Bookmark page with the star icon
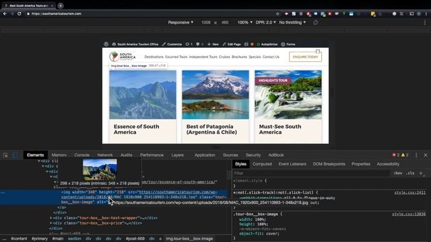This screenshot has width=431, height=242. 277,13
